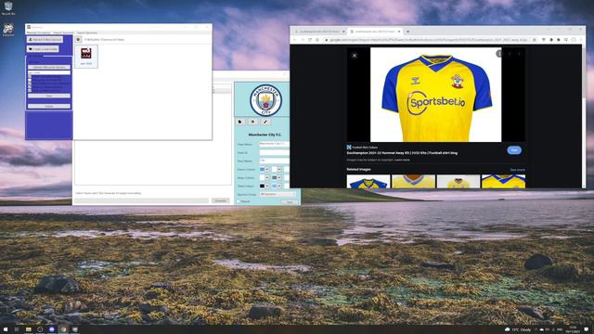This screenshot has width=594, height=334.
Task: Open the first menu in the graphics window menu bar
Action: click(x=38, y=33)
